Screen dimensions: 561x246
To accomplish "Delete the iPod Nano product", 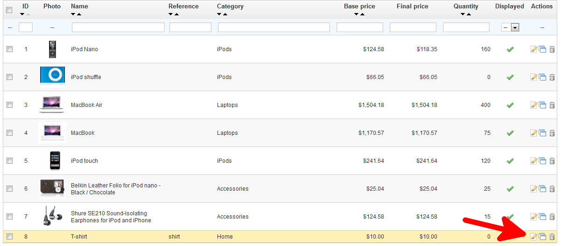I will 552,49.
